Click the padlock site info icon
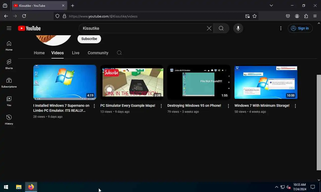Image resolution: width=321 pixels, height=192 pixels. point(64,16)
